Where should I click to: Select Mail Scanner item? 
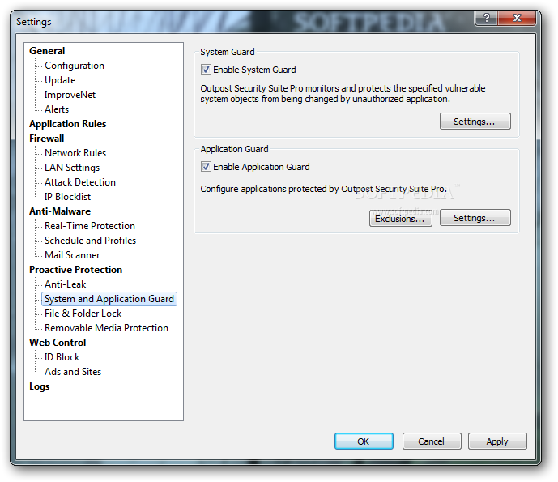72,255
